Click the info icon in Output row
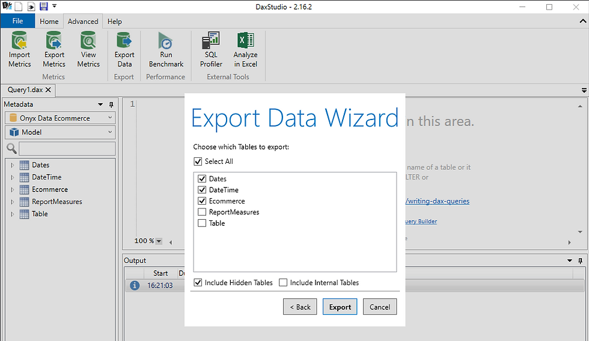The image size is (589, 341). (x=135, y=286)
